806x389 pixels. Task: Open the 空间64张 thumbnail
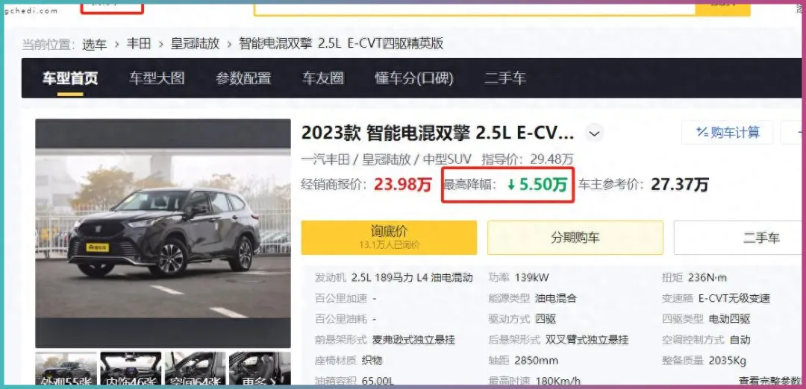[x=196, y=368]
